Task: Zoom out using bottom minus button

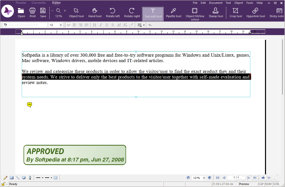Action: [188, 178]
